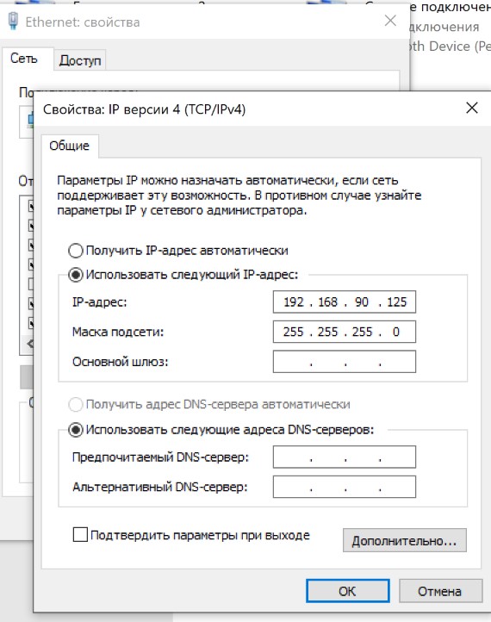The width and height of the screenshot is (491, 622).
Task: Close the Ethernet properties window
Action: (390, 21)
